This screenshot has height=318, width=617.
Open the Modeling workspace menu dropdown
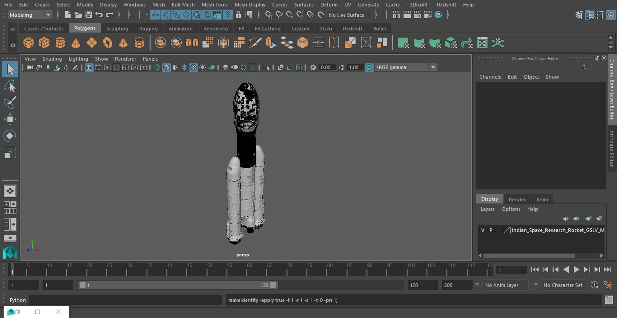[30, 15]
